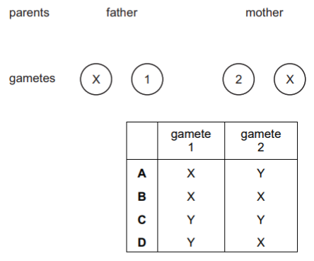Screen dimensions: 314x261
Task: Click row A's gamete 2 value Y
Action: point(261,173)
